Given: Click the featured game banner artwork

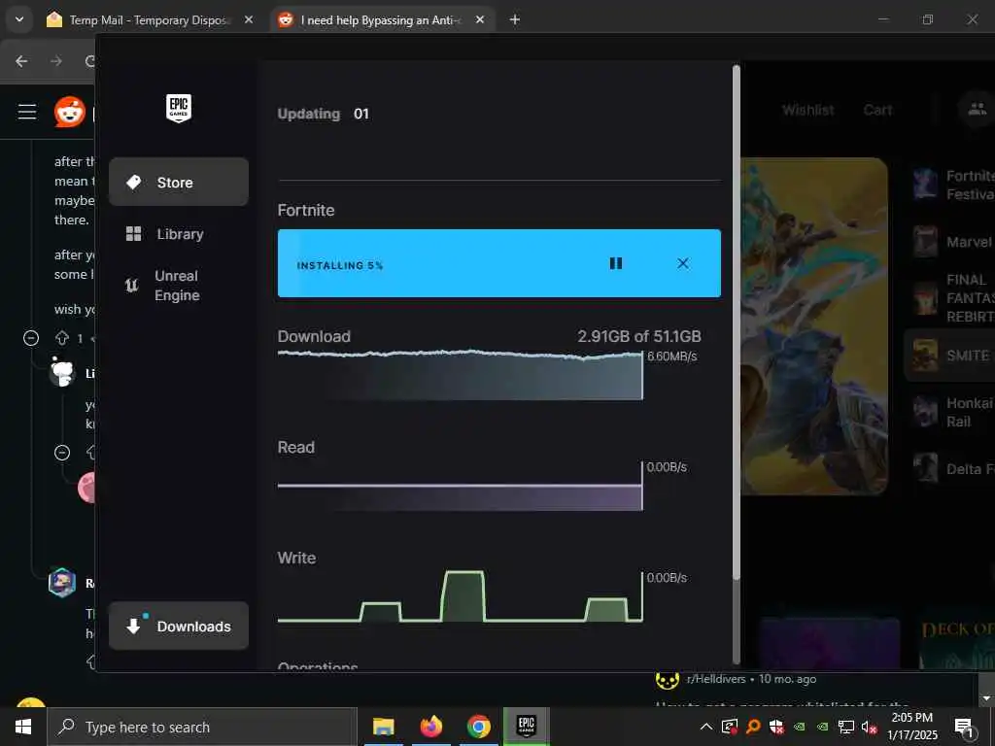Looking at the screenshot, I should click(x=814, y=326).
